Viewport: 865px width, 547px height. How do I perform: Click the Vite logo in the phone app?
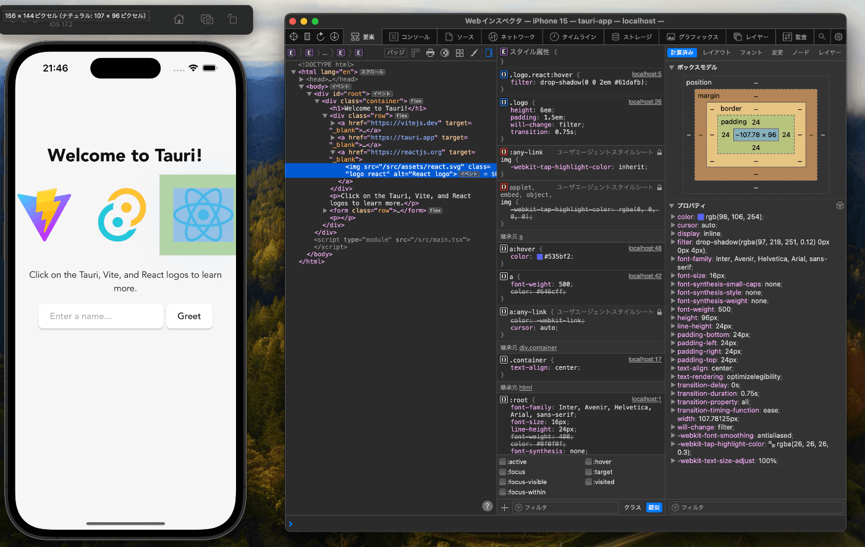[44, 215]
